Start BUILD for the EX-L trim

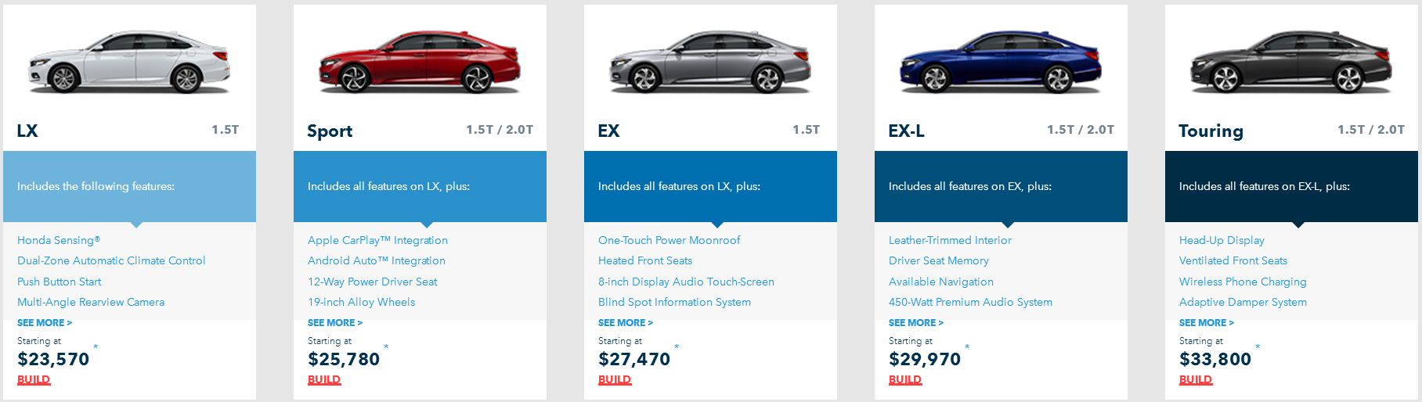905,380
